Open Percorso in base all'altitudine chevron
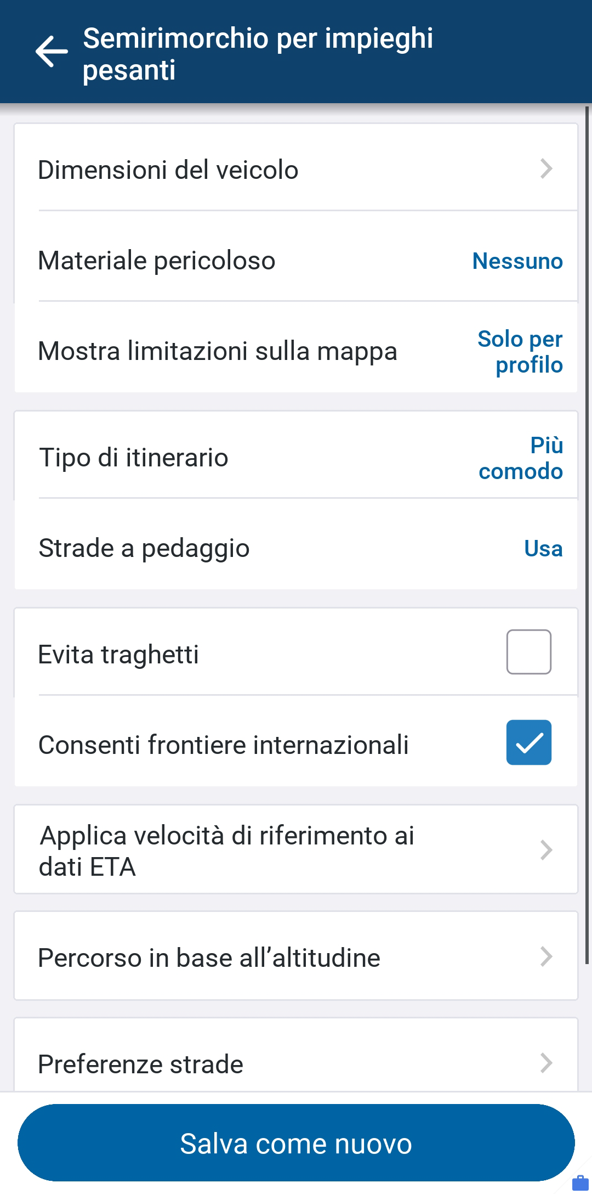This screenshot has width=592, height=1194. click(x=546, y=956)
